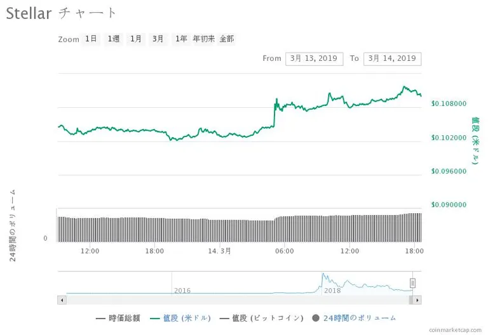The image size is (488, 335).
Task: Click the grey volume legend dot
Action: point(316,319)
